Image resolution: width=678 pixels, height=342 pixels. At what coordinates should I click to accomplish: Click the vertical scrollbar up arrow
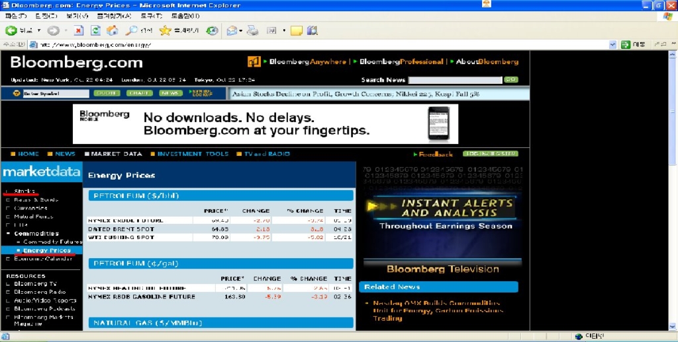672,54
